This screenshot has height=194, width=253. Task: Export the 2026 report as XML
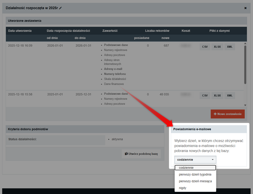click(x=229, y=47)
